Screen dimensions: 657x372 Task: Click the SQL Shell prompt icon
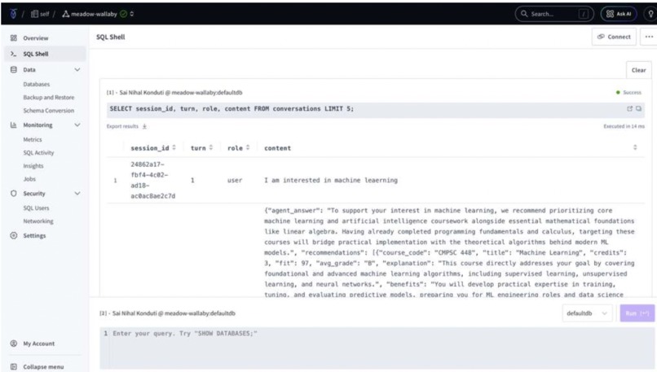[13, 54]
